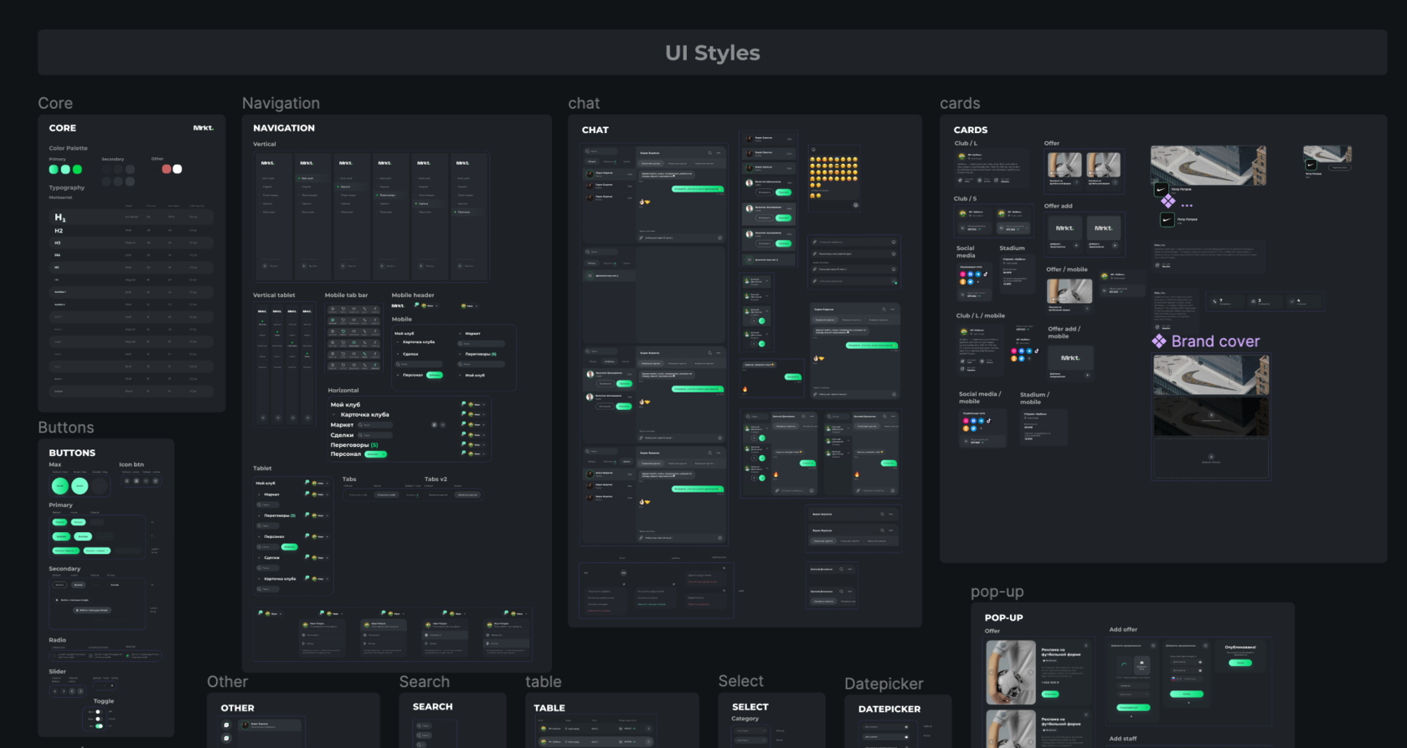The image size is (1407, 748).
Task: Select the "Core" frame label
Action: (x=55, y=103)
